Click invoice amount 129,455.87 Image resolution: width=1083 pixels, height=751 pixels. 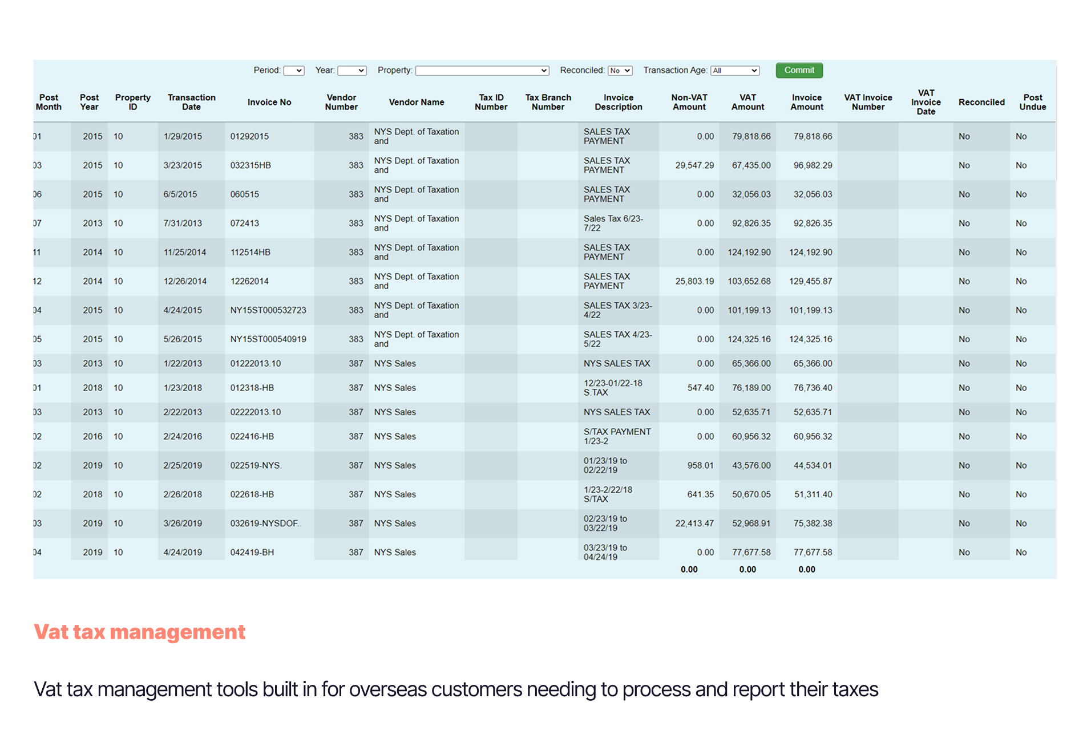pos(810,281)
